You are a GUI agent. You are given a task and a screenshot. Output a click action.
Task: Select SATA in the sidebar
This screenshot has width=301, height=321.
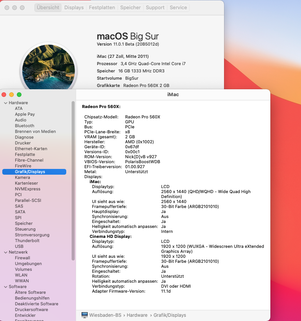pos(20,212)
